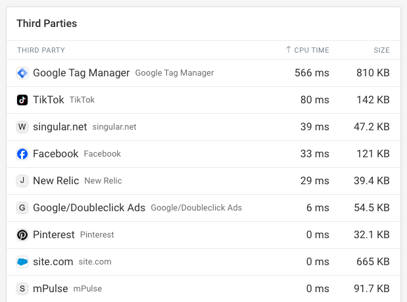Click the site.com cloud icon

(22, 262)
